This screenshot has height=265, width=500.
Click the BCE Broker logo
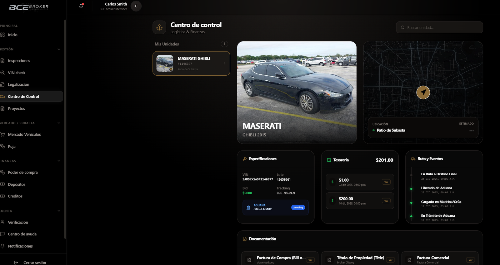29,7
